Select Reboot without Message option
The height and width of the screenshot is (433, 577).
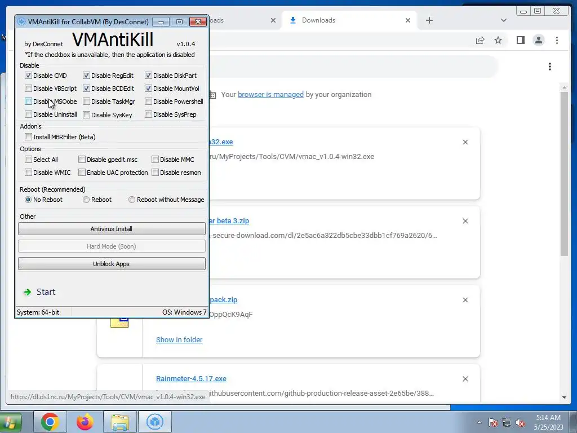click(132, 200)
